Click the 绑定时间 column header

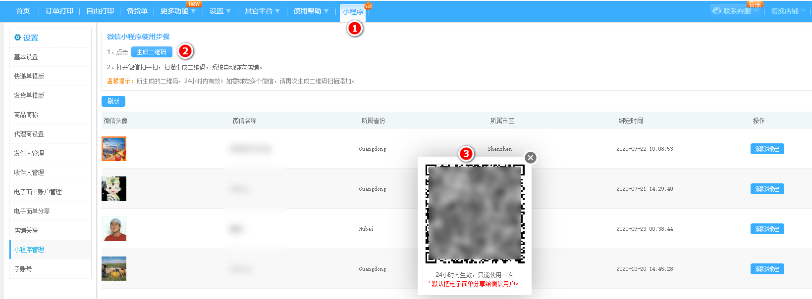pyautogui.click(x=631, y=121)
